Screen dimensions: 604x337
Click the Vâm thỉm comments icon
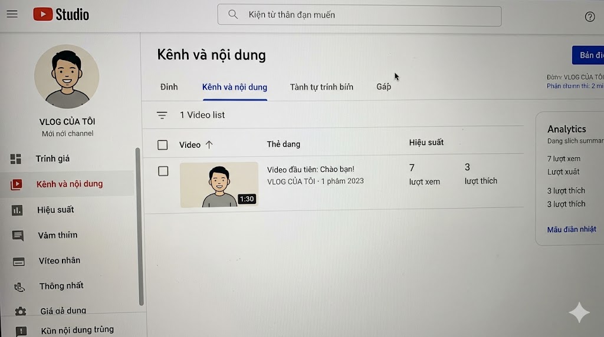pyautogui.click(x=18, y=236)
